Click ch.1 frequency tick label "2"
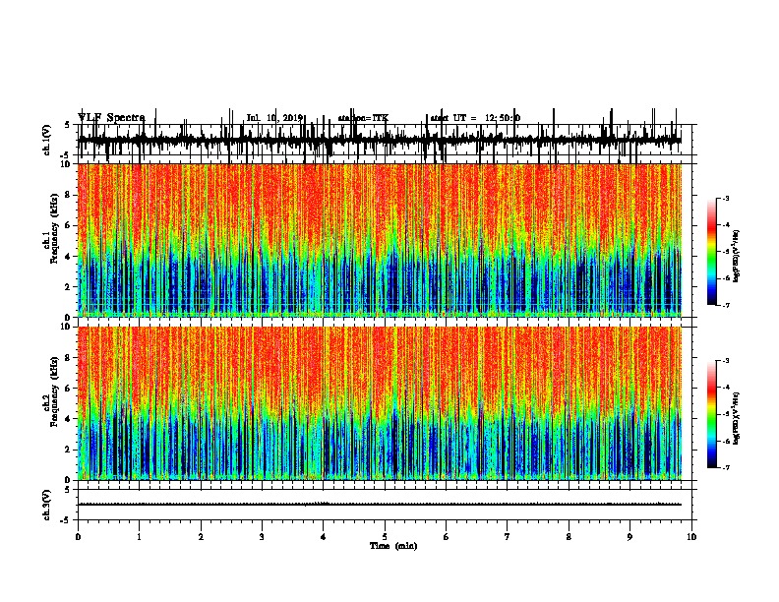This screenshot has width=779, height=602. click(68, 286)
